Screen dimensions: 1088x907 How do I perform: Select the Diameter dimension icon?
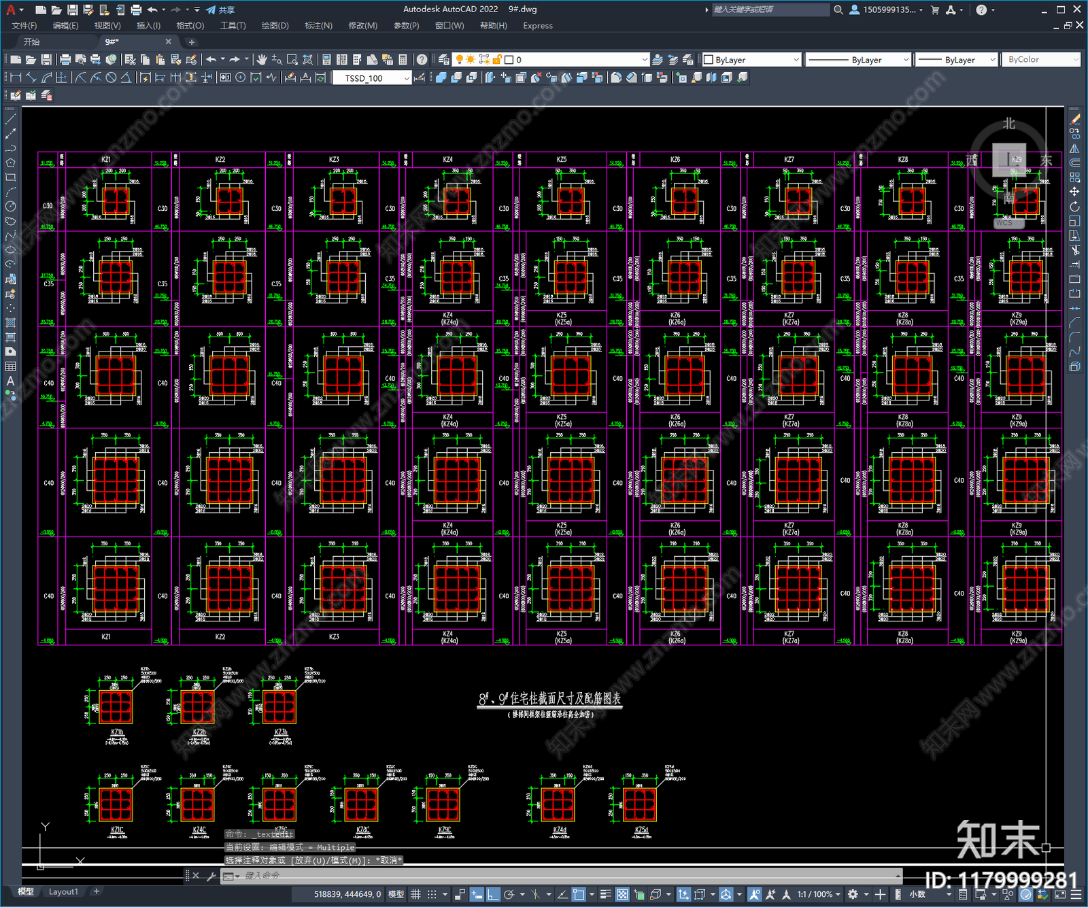(111, 78)
